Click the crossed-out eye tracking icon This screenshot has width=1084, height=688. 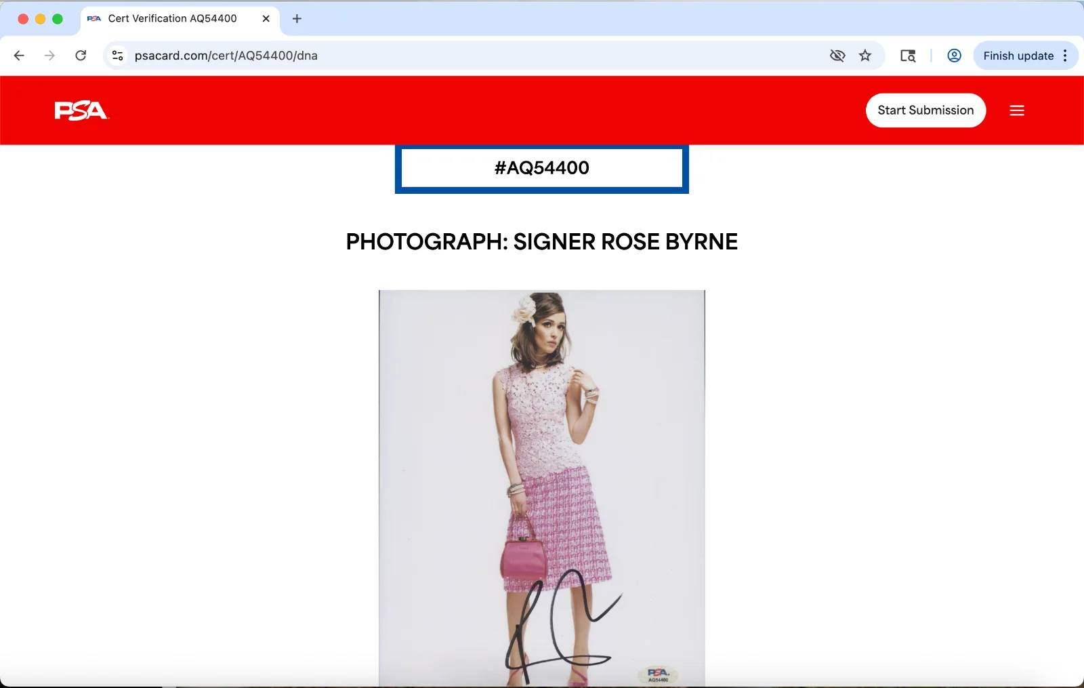click(x=837, y=56)
